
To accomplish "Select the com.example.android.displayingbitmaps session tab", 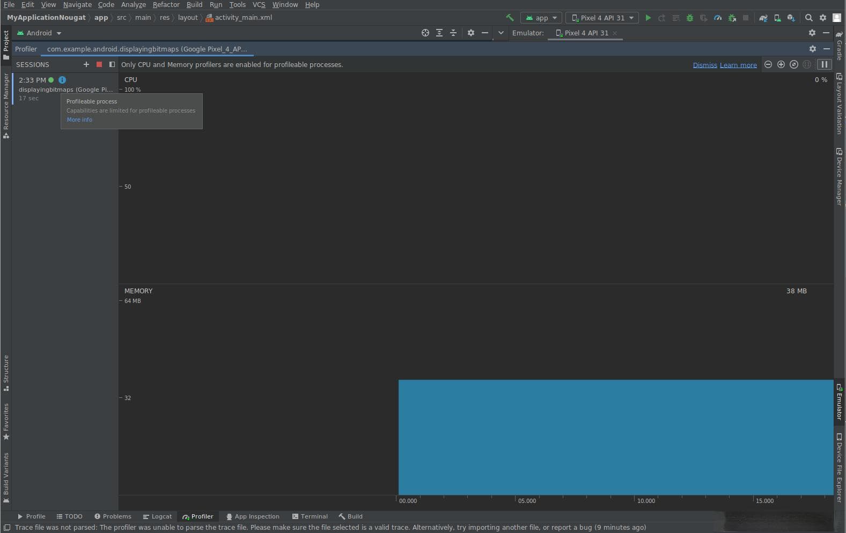I will (147, 49).
